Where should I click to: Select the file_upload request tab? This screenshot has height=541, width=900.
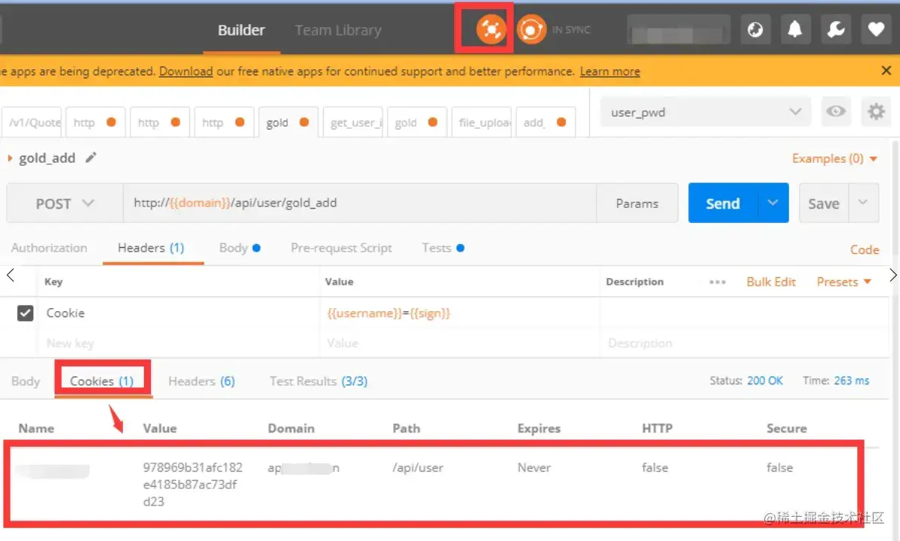point(482,122)
